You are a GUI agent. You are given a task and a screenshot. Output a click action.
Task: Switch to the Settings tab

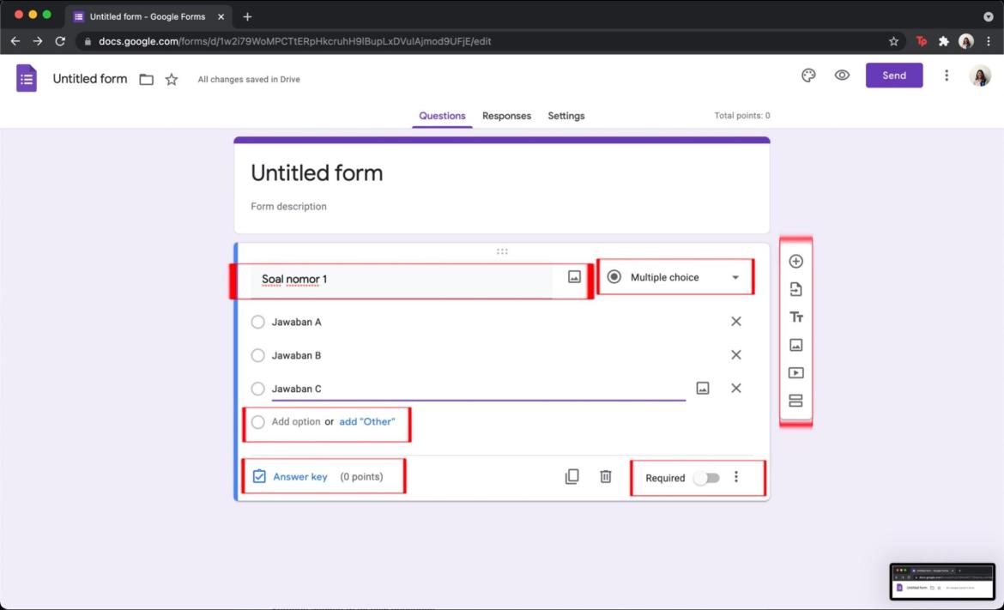click(566, 116)
